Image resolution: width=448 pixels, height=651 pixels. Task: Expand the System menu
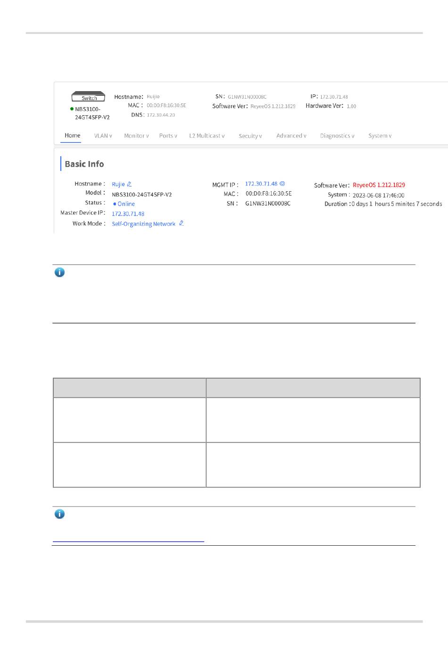[380, 136]
